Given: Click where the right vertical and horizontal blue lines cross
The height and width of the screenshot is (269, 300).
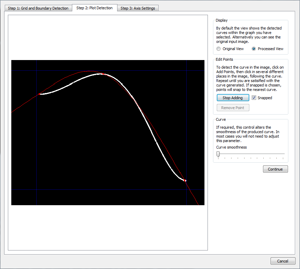Looking at the screenshot, I should coord(187,189).
